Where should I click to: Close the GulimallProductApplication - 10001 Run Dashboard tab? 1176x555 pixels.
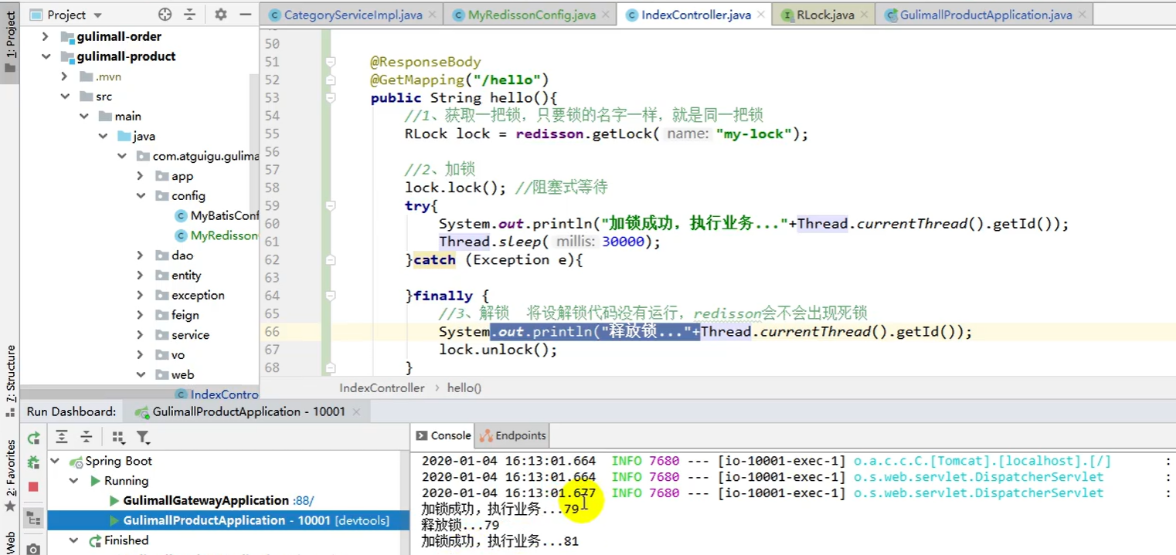[356, 411]
